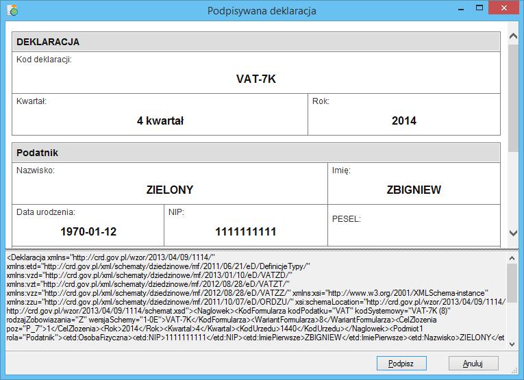
Task: Click the Podatnik section header
Action: 256,153
